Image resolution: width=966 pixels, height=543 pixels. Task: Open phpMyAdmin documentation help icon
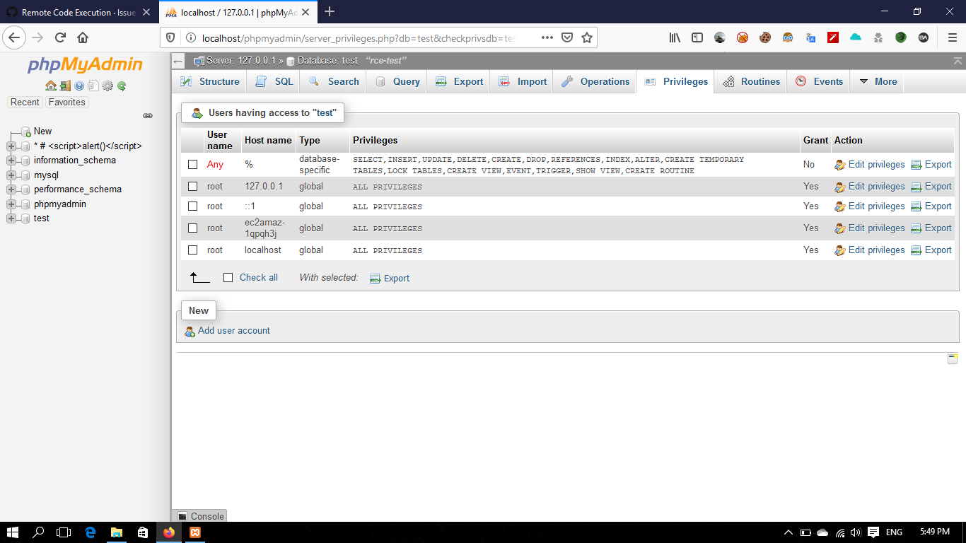click(79, 86)
